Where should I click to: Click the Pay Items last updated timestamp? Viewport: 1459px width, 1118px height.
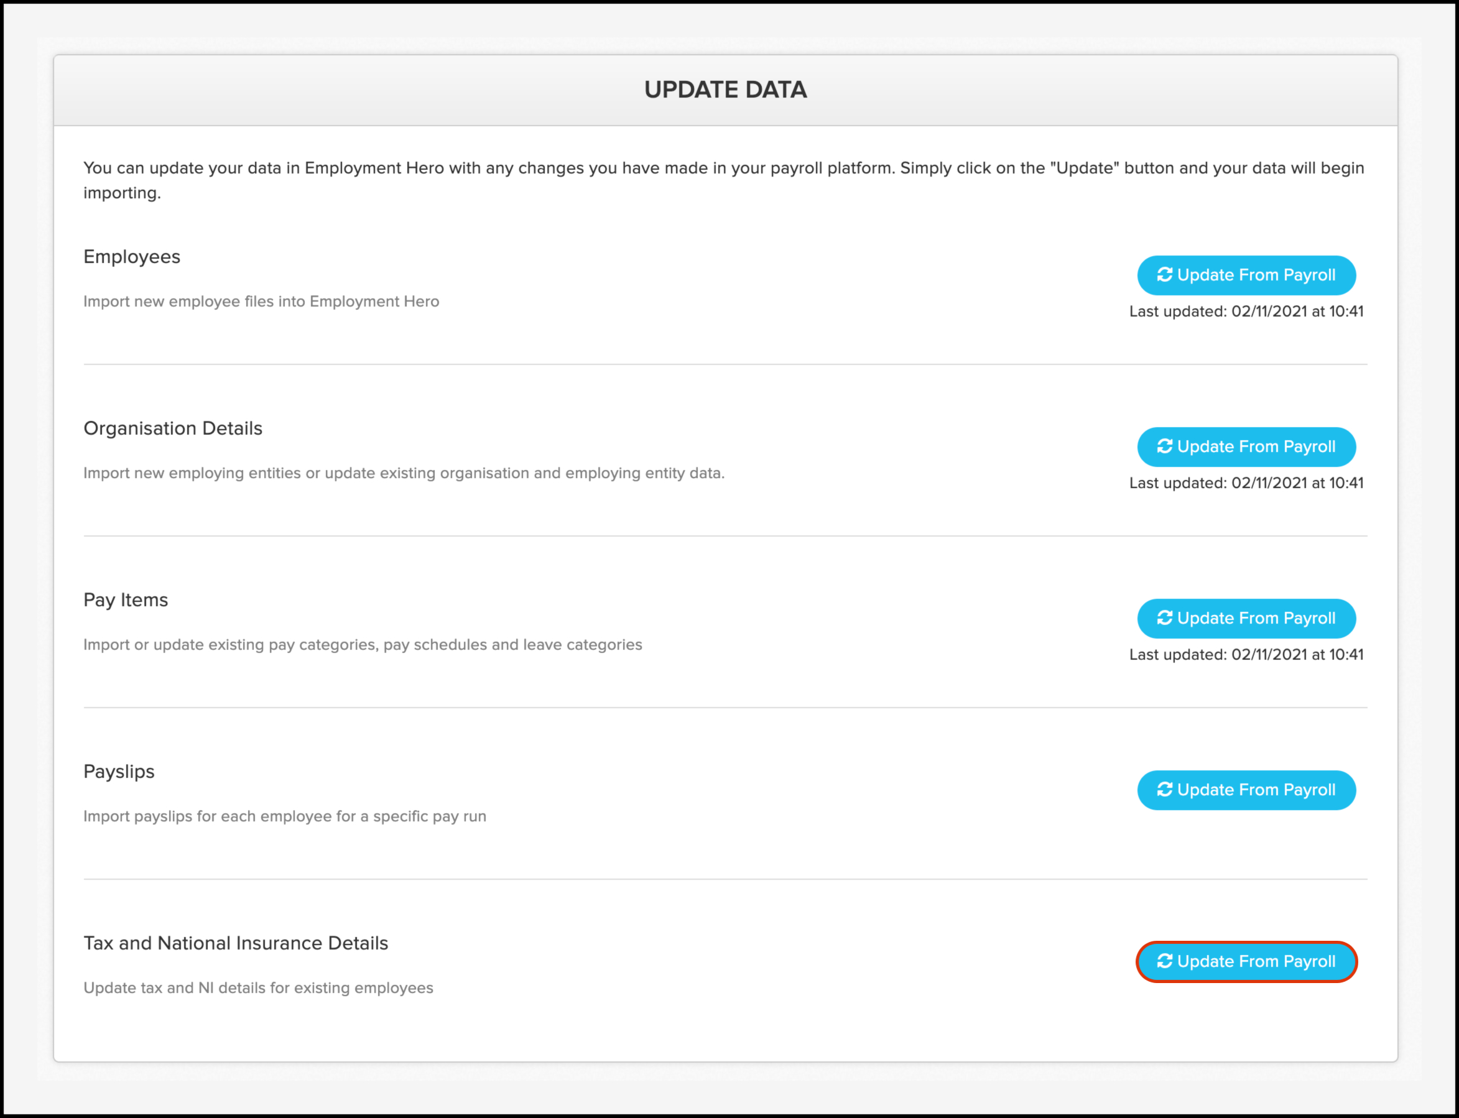click(1246, 655)
